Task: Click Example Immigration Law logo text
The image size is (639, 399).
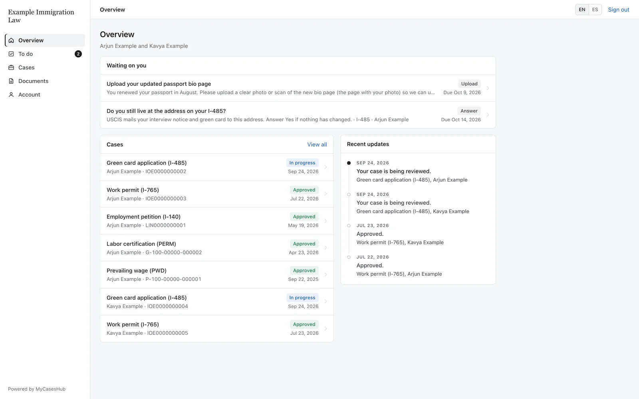Action: click(41, 16)
